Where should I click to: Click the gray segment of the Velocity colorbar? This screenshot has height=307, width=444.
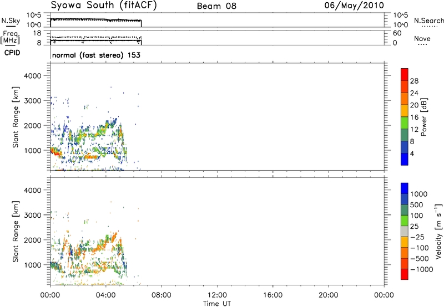(x=405, y=231)
